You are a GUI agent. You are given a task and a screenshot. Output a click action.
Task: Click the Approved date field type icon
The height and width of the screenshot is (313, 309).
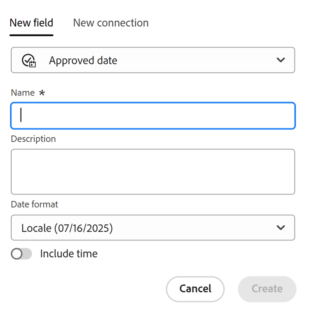click(29, 61)
